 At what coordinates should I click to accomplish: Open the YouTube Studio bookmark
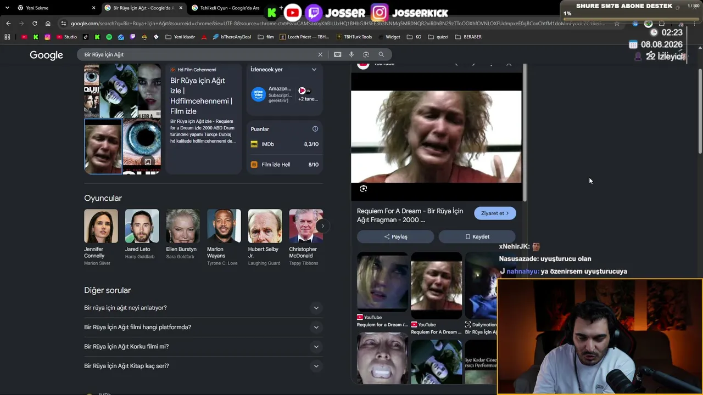point(66,37)
